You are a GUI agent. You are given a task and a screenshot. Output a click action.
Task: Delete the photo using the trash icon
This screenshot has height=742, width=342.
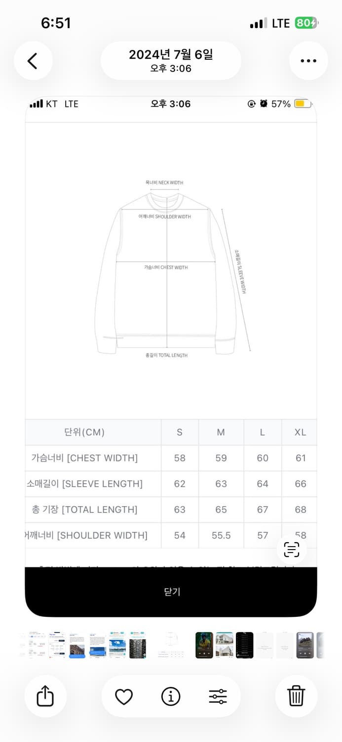(296, 696)
